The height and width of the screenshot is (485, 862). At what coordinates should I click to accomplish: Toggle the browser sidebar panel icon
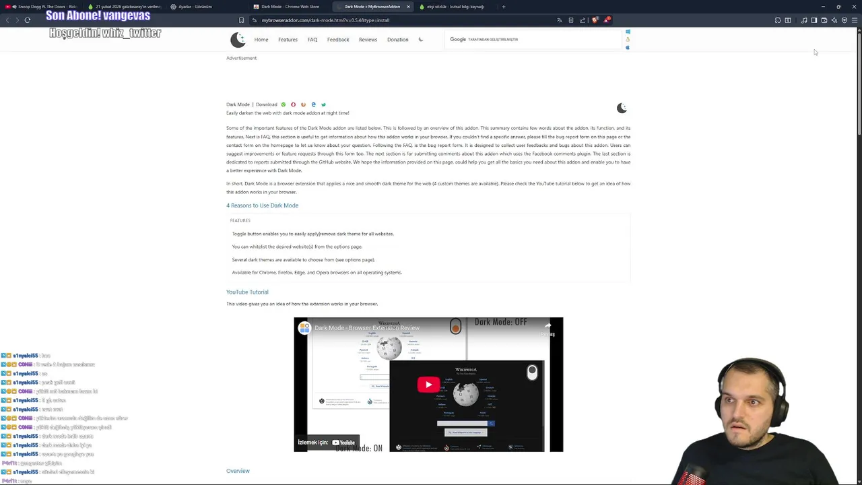tap(814, 20)
